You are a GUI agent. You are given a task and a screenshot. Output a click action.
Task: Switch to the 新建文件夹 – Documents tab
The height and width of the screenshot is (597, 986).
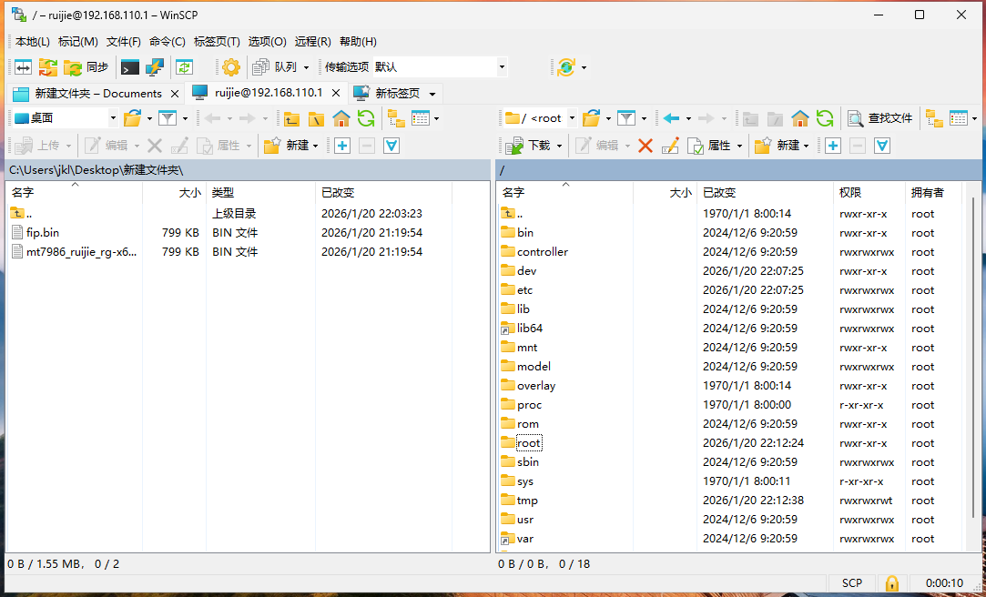point(91,93)
